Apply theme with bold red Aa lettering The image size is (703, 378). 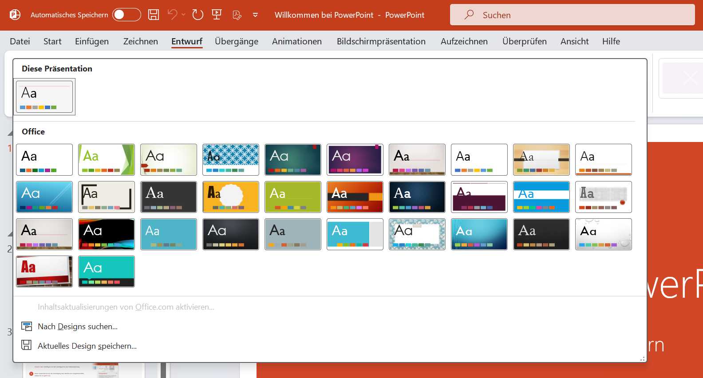(44, 272)
